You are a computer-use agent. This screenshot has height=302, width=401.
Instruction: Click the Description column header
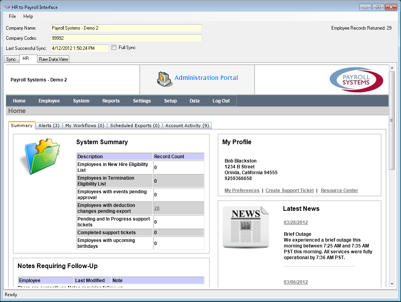pos(115,156)
